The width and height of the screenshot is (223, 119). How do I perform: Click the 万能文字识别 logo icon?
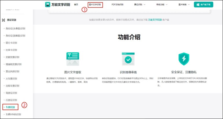coord(48,5)
